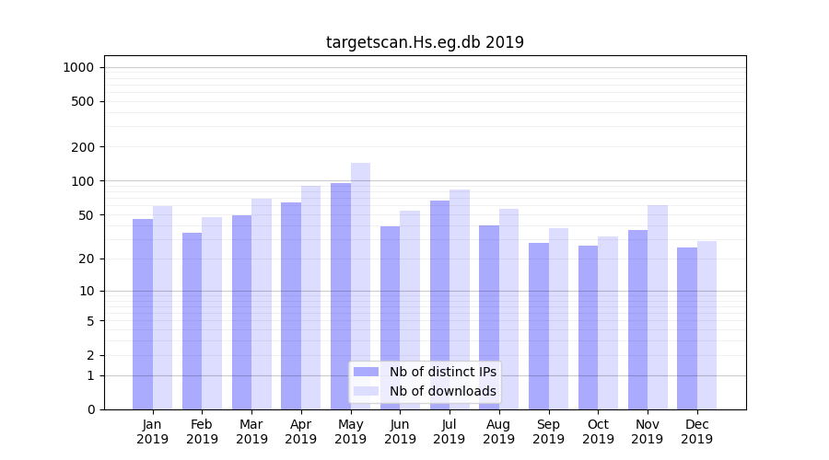Pick the Jul 2019 downloads bar
829x460 pixels.
[460, 299]
